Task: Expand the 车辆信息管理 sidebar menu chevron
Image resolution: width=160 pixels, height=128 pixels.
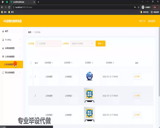Action: click(20, 48)
